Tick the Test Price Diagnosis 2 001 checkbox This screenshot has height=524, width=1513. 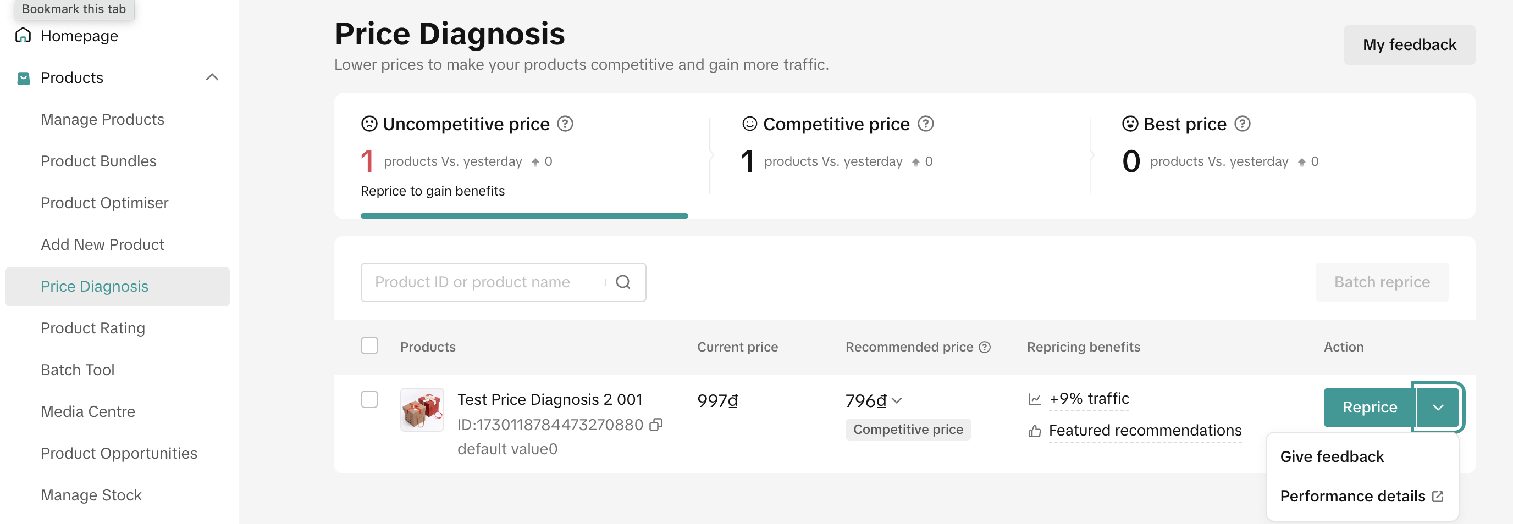[369, 399]
